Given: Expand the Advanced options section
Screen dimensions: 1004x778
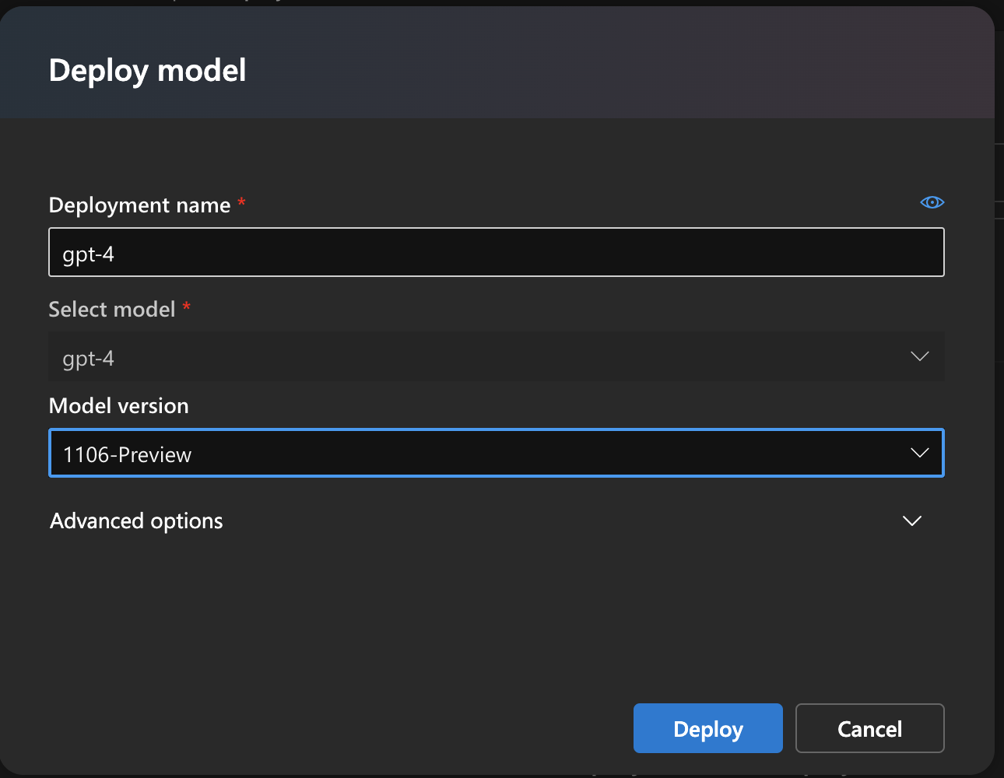Looking at the screenshot, I should 486,520.
